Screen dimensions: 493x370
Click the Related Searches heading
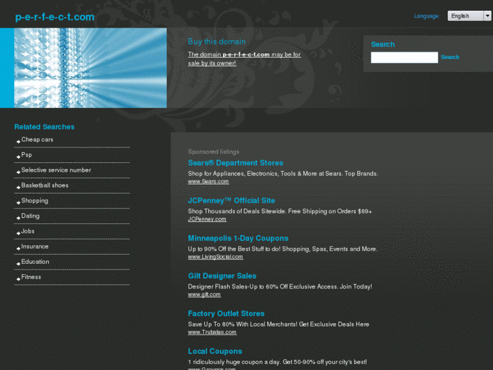coord(44,127)
